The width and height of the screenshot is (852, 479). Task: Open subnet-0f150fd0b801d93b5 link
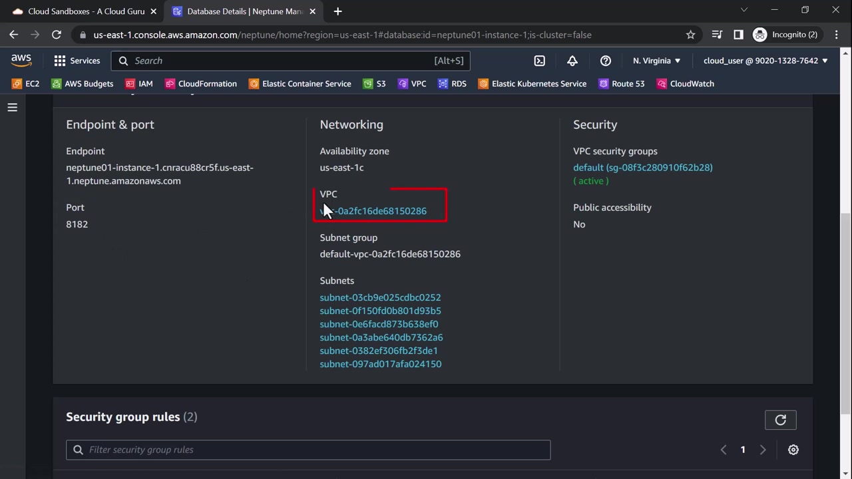tap(380, 311)
